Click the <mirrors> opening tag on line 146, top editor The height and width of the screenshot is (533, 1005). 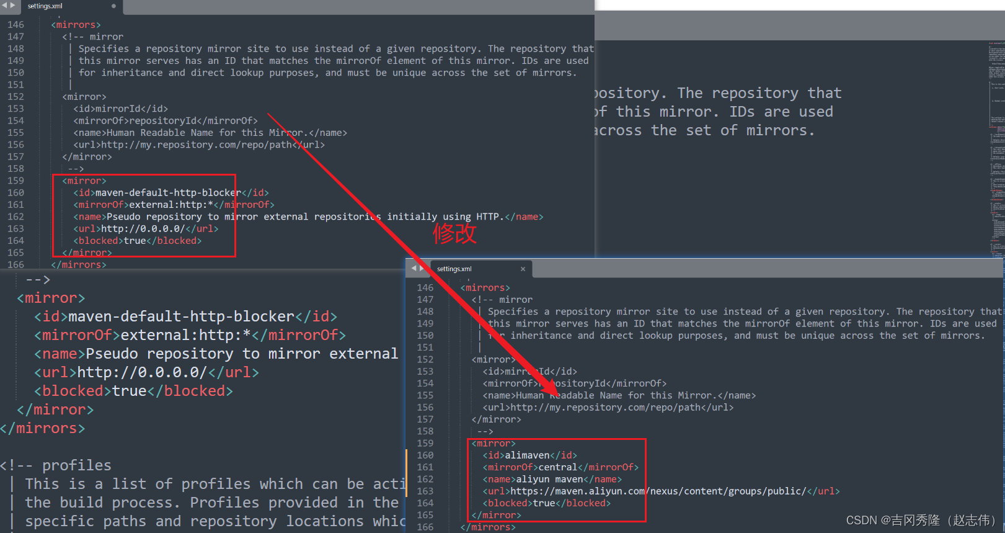pyautogui.click(x=76, y=25)
